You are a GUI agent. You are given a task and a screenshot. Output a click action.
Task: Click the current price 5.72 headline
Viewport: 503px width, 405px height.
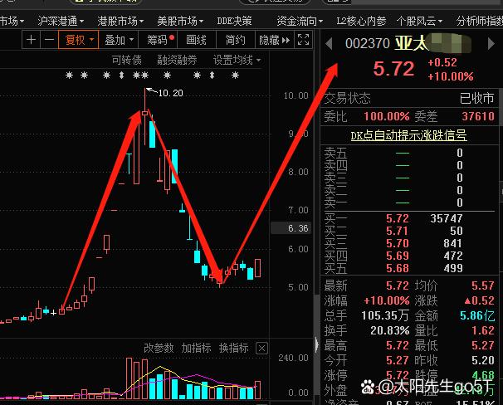coord(394,69)
